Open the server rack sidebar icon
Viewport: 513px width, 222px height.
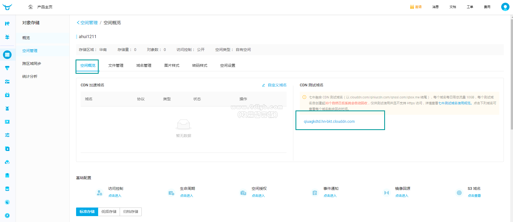pos(7,82)
